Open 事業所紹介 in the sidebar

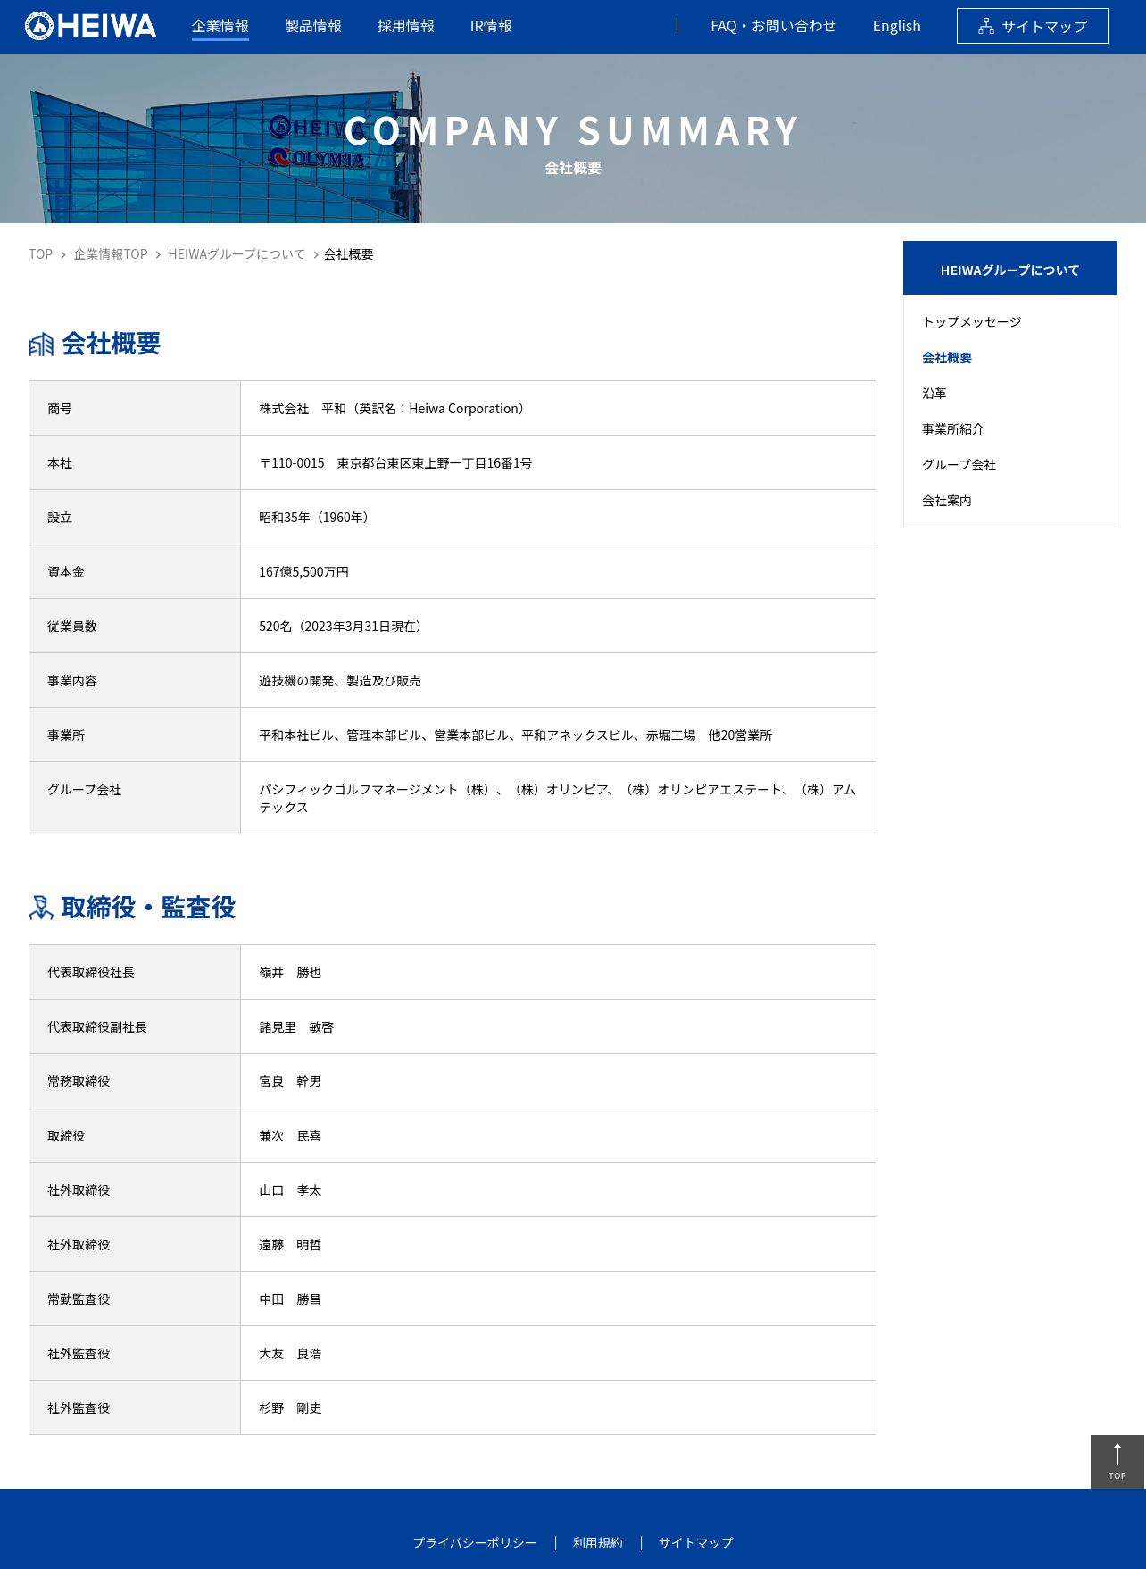click(x=953, y=428)
